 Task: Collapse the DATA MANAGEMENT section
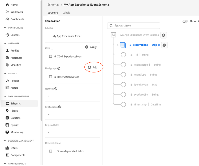pyautogui.click(x=5, y=96)
